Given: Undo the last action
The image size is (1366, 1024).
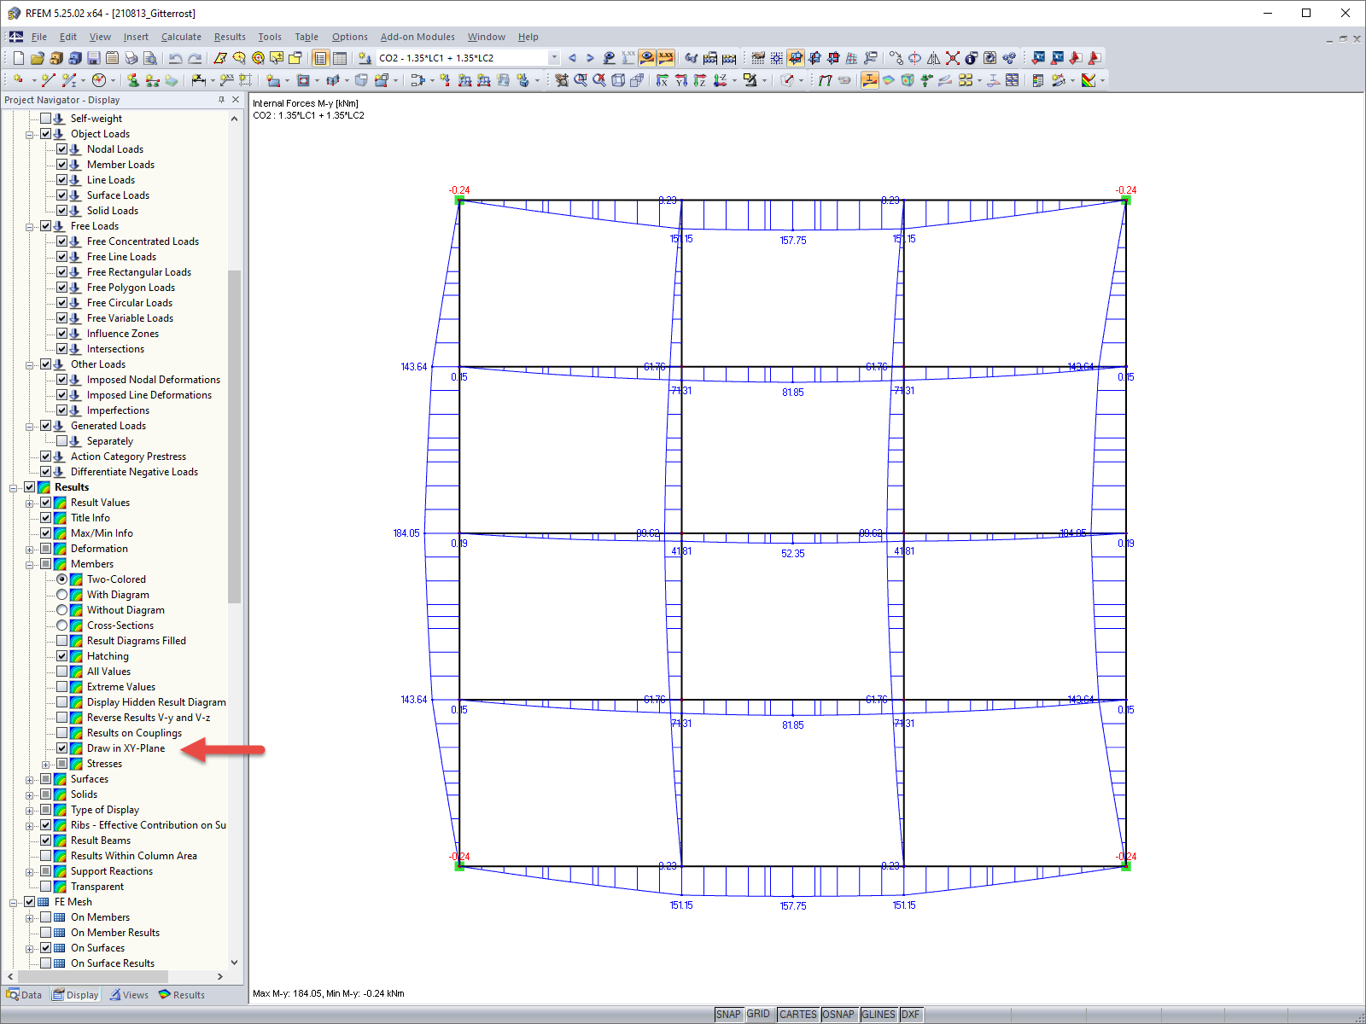Looking at the screenshot, I should pos(176,58).
